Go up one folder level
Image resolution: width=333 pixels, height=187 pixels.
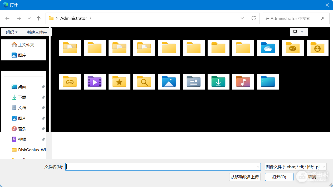(x=39, y=18)
